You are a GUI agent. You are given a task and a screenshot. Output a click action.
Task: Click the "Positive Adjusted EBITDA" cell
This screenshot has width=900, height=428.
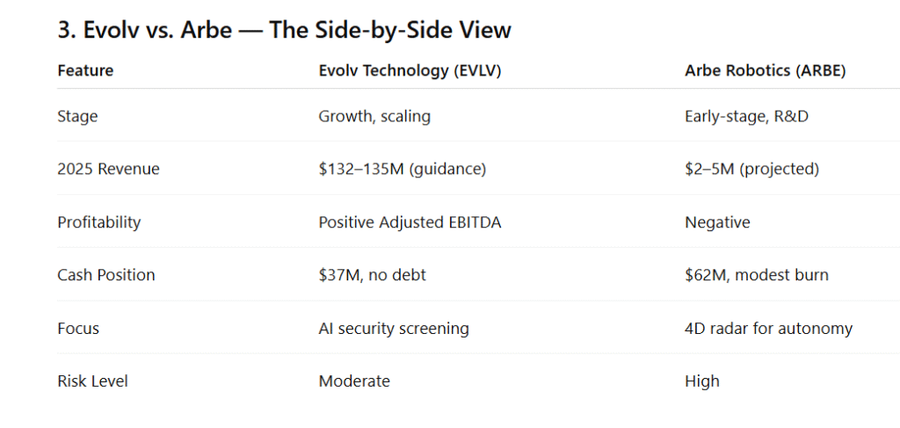coord(410,222)
